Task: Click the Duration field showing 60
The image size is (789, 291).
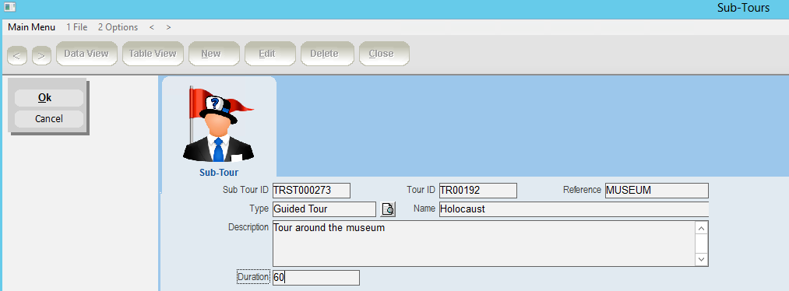Action: pos(316,278)
